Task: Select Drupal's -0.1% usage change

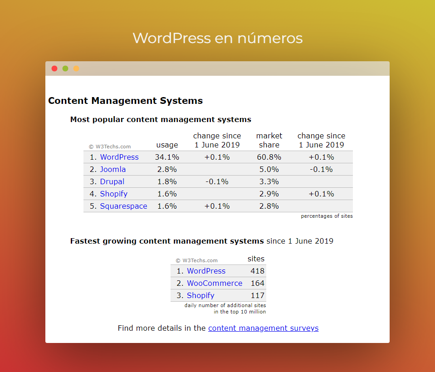Action: coord(217,181)
